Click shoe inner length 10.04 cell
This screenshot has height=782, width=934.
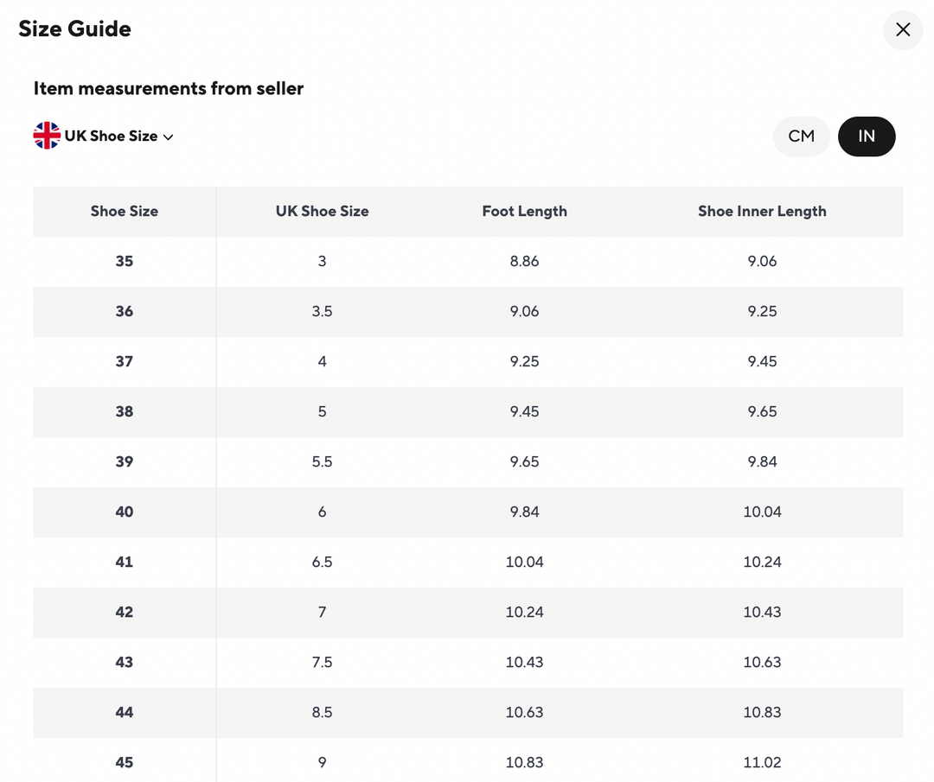click(x=762, y=512)
